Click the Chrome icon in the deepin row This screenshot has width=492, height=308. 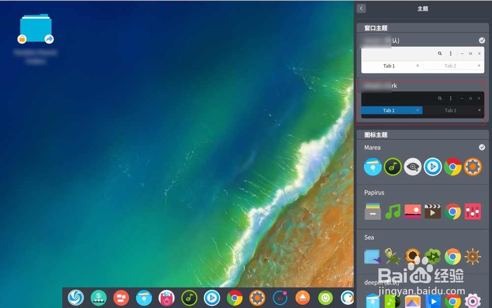453,301
